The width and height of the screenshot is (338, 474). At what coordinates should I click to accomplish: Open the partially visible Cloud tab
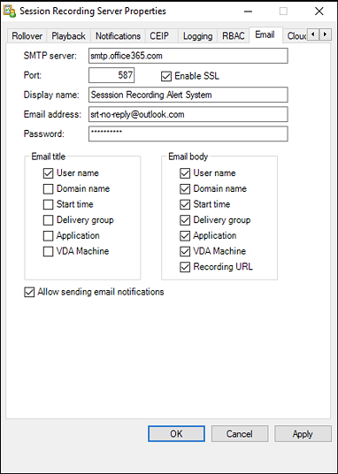point(296,36)
